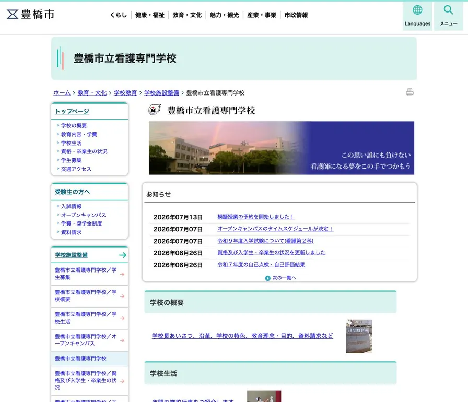Go to 学校施設整備 breadcrumb link
Image resolution: width=468 pixels, height=402 pixels.
(161, 93)
